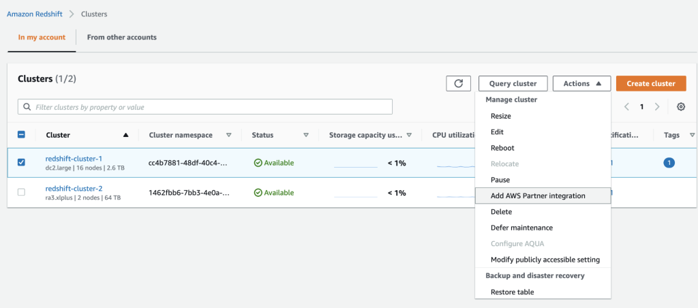Sort by Tags column arrow
Screen dimensions: 698x308
692,135
